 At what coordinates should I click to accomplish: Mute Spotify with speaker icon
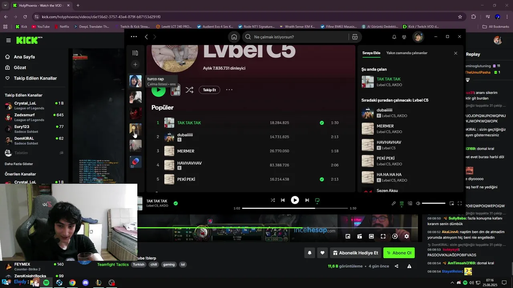coord(418,203)
